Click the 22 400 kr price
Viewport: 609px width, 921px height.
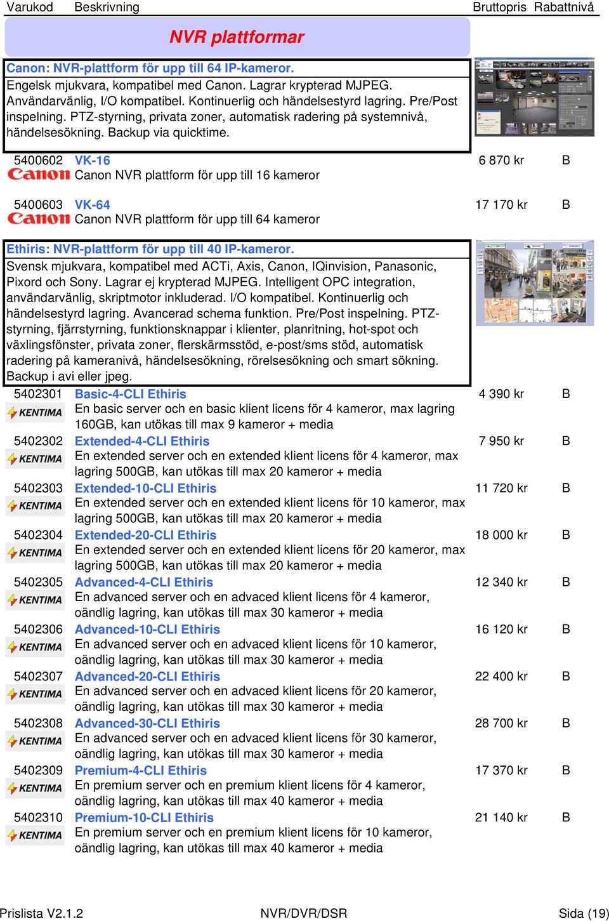pyautogui.click(x=501, y=677)
